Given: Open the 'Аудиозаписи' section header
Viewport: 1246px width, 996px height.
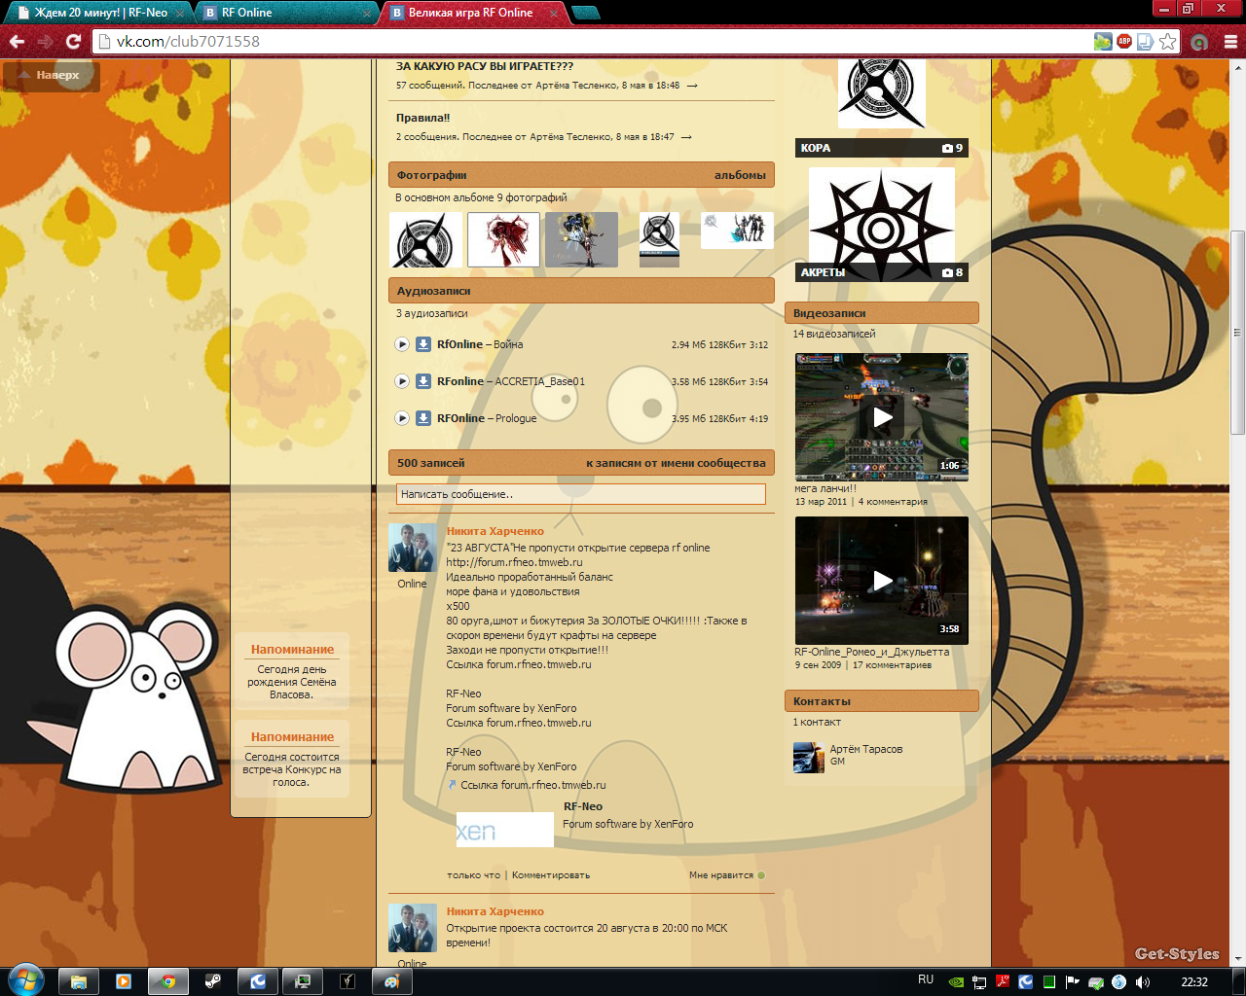Looking at the screenshot, I should tap(434, 291).
